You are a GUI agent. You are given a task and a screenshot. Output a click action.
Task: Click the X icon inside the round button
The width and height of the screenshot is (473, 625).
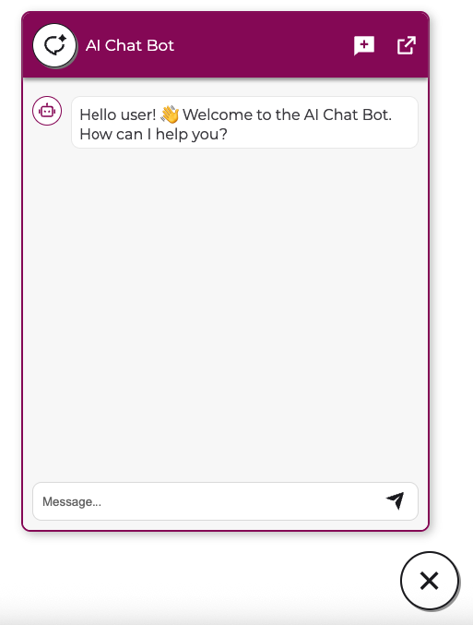(430, 581)
